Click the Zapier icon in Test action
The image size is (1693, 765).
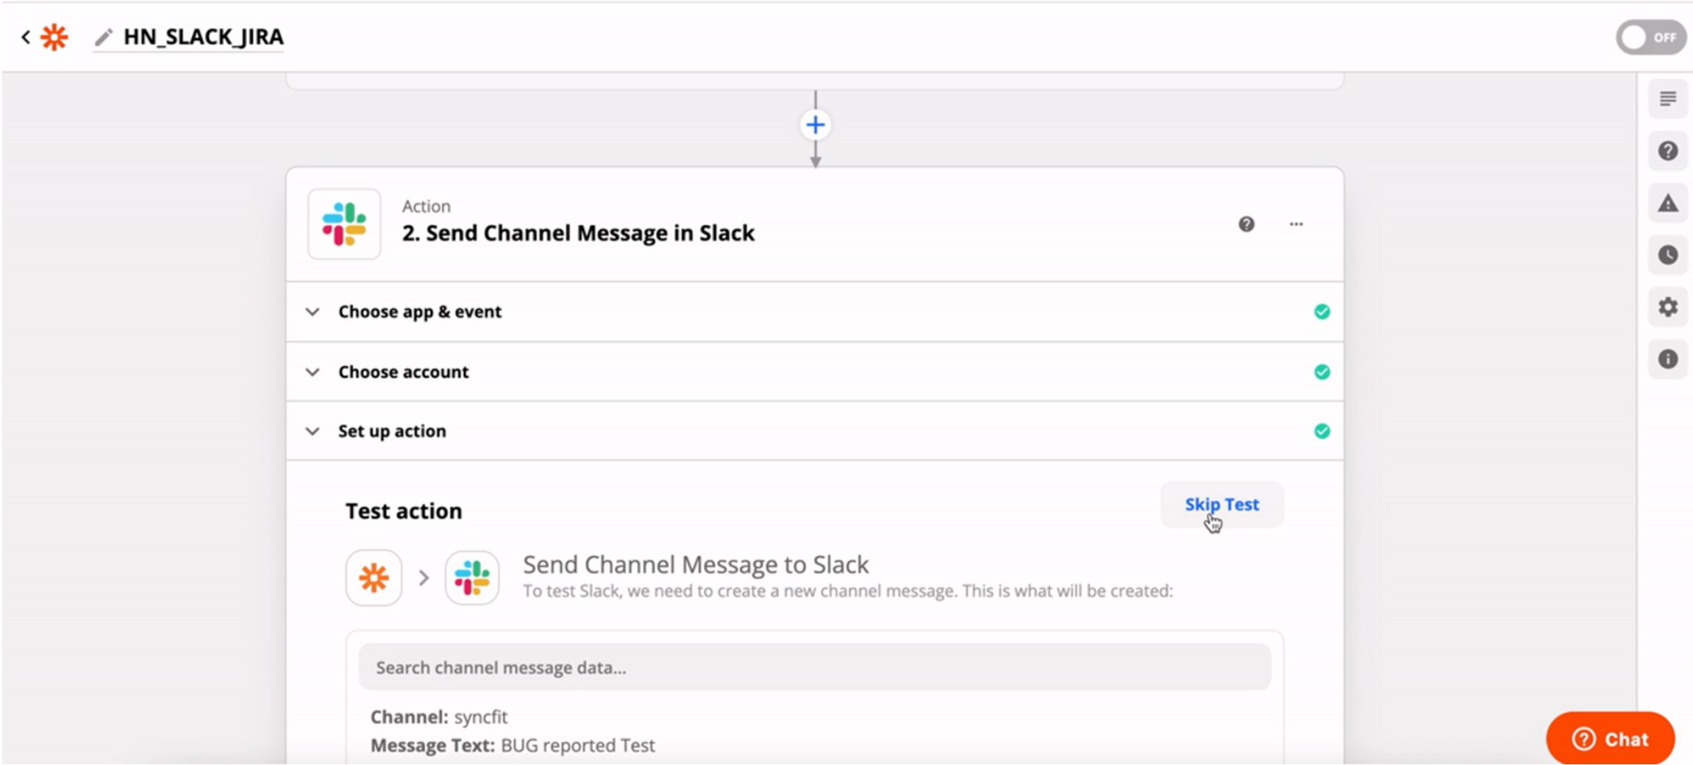pyautogui.click(x=374, y=577)
